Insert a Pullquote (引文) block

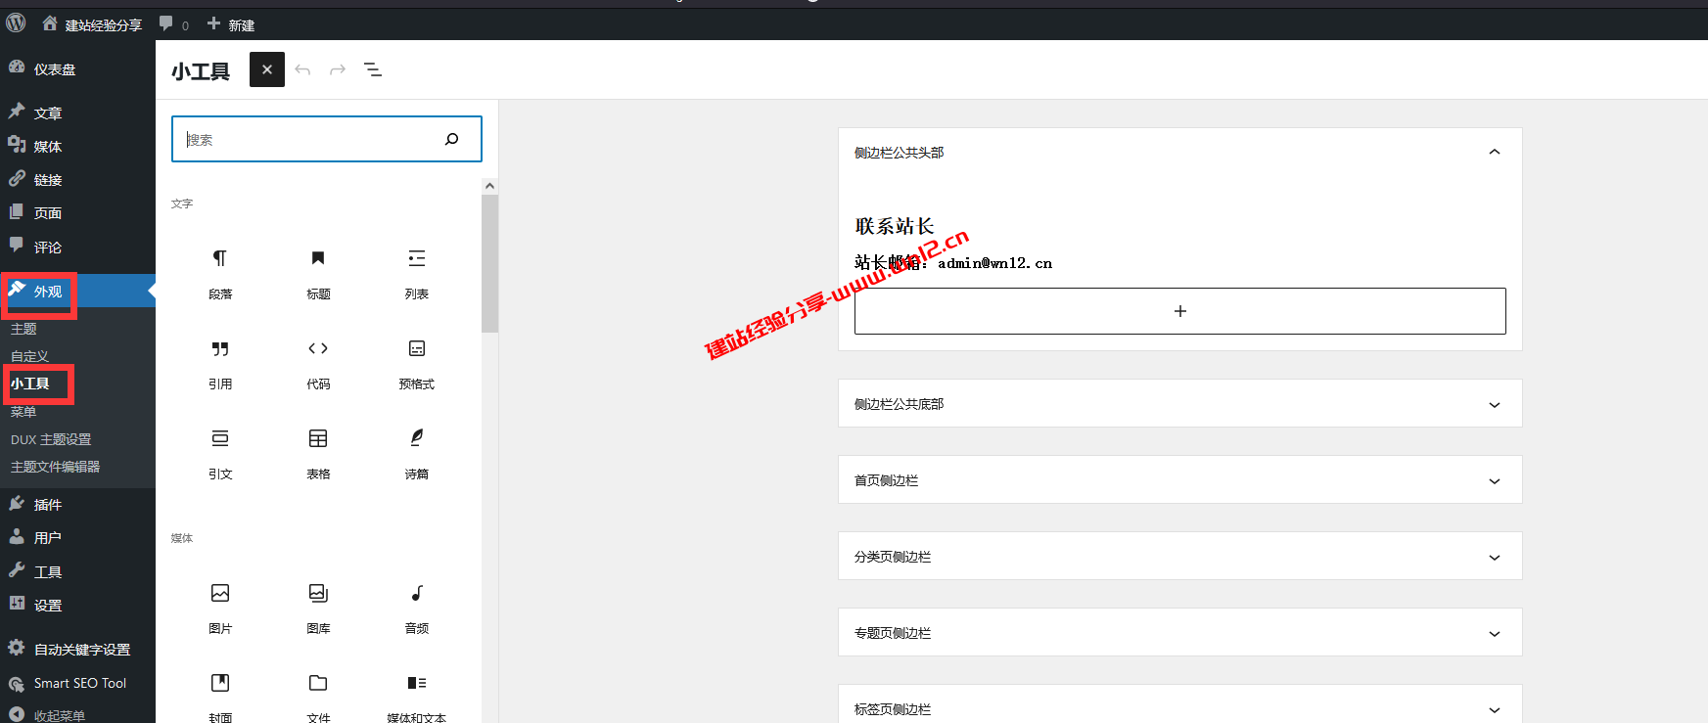pos(220,452)
